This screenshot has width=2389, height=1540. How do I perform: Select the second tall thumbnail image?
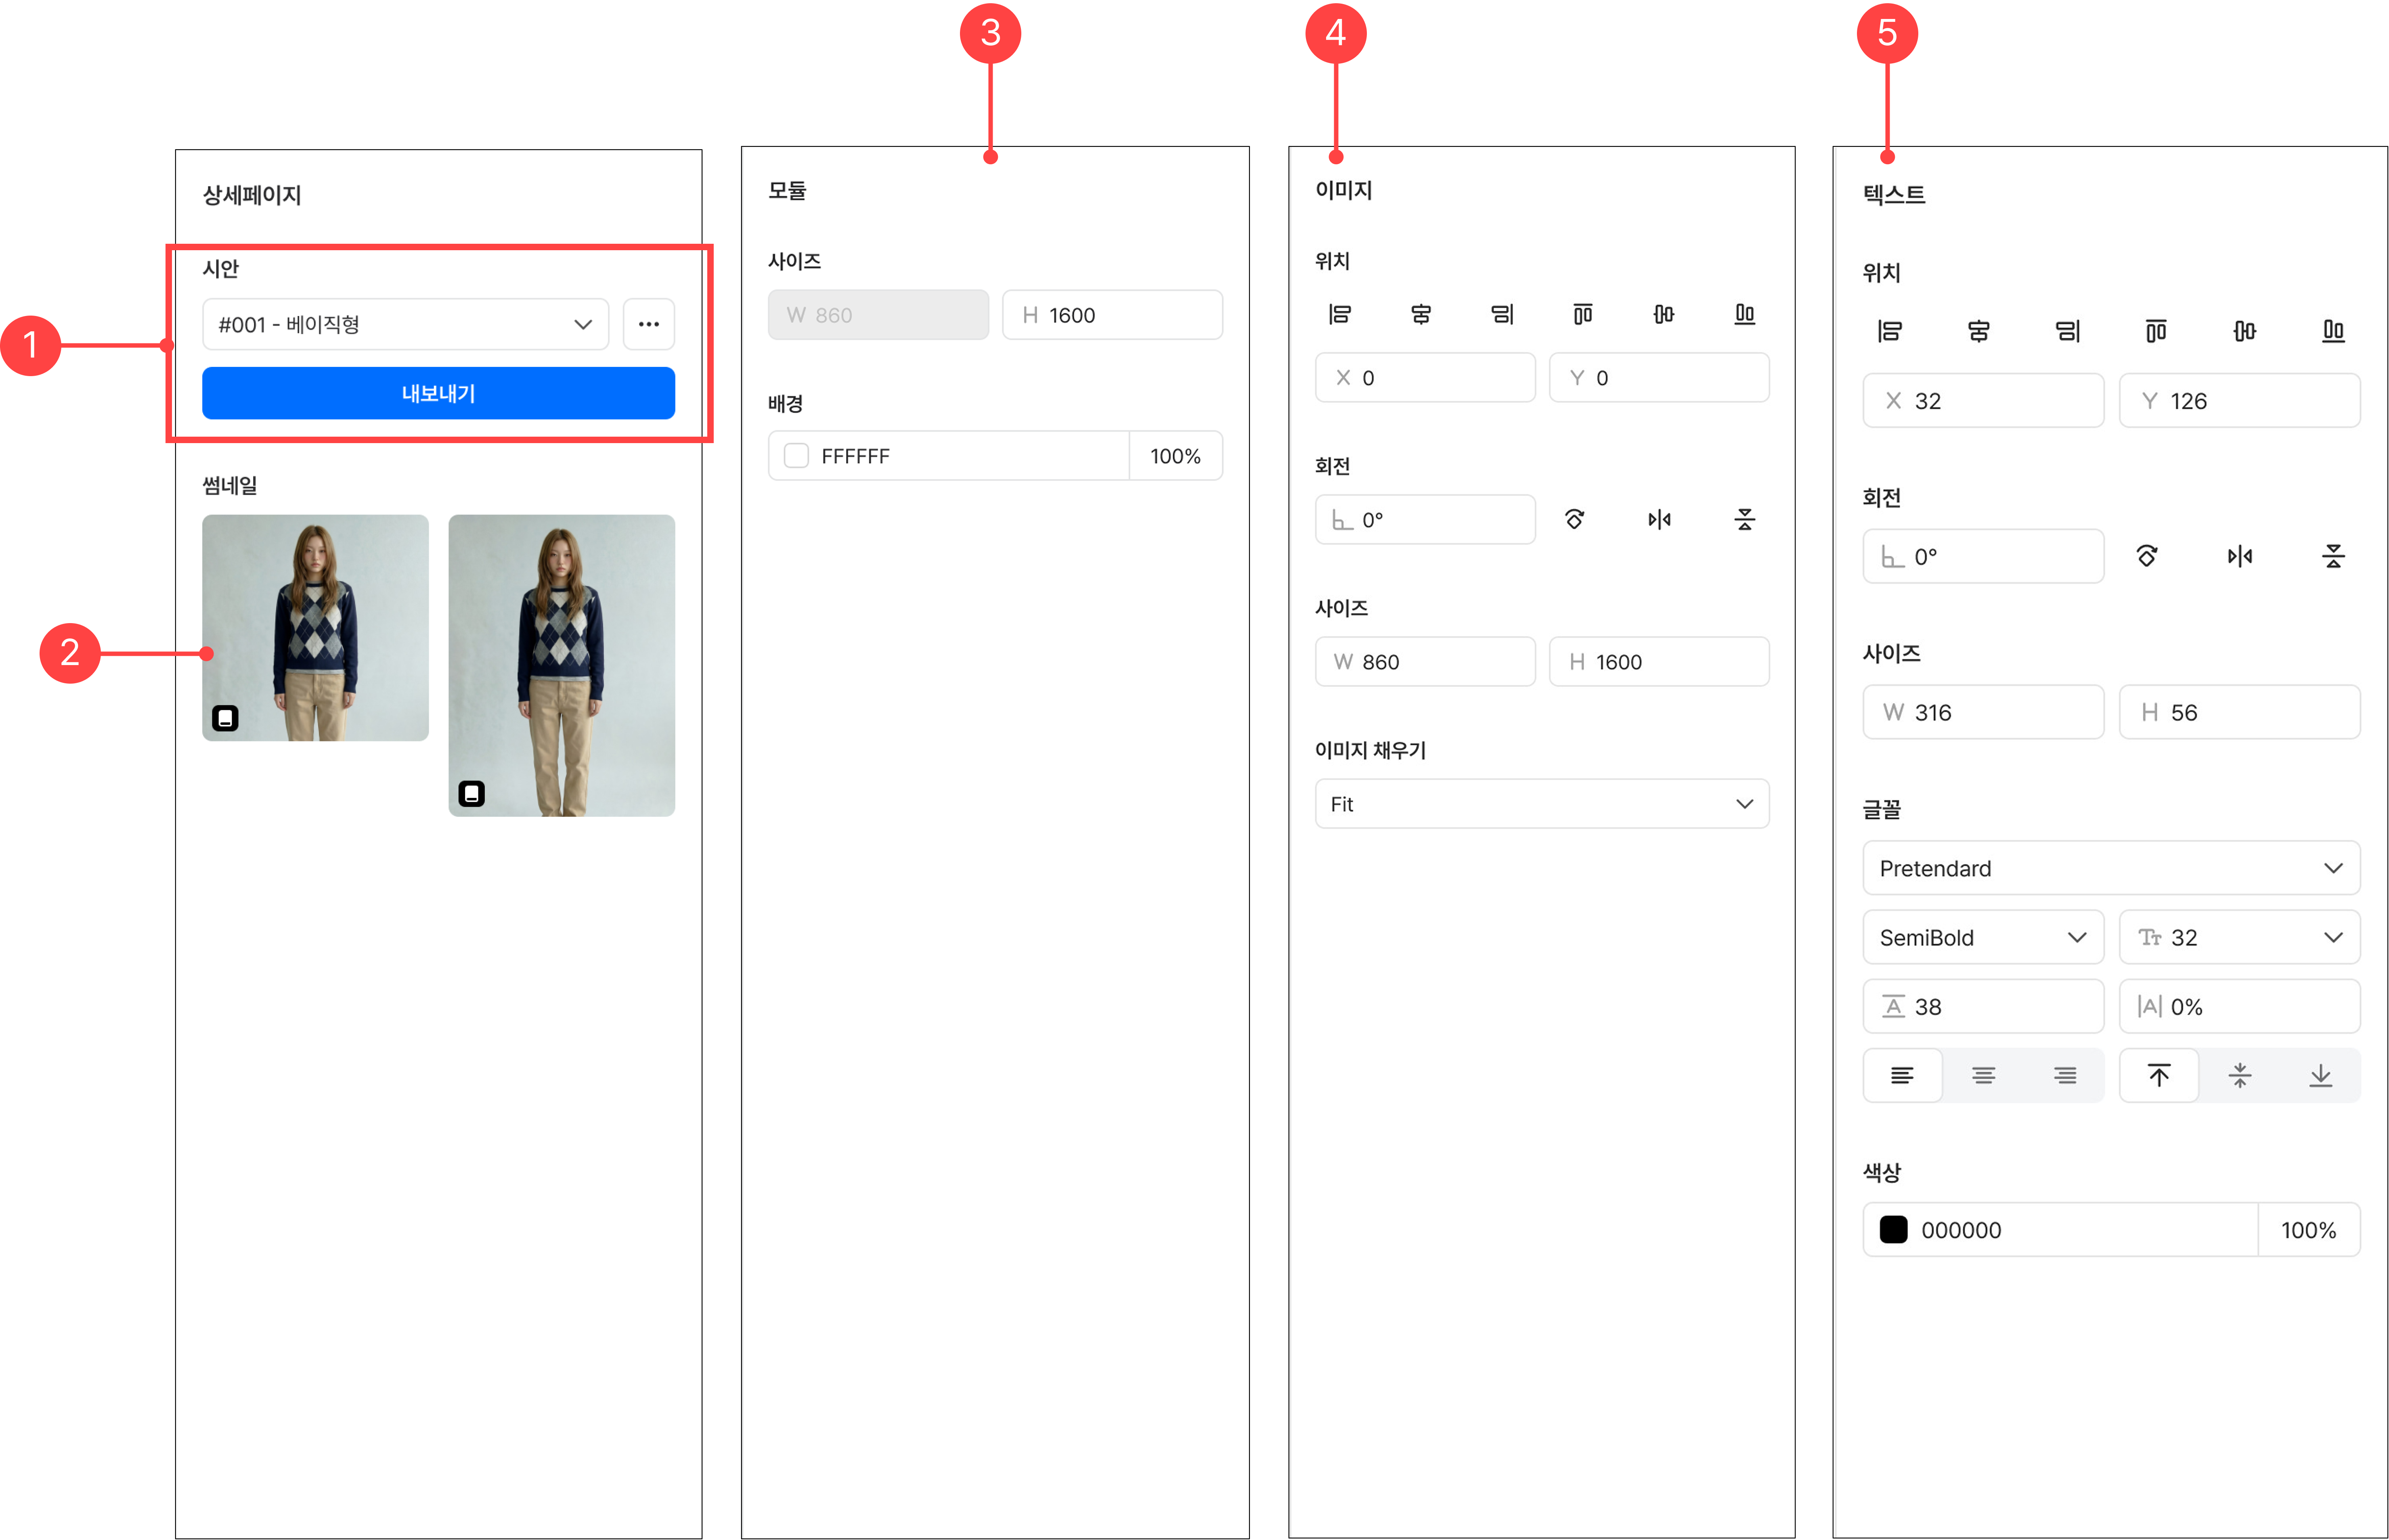point(562,666)
